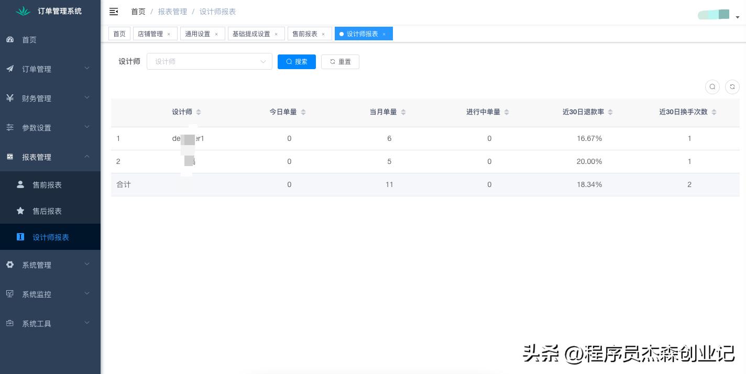Toggle sorting on the 今日单量 column
The image size is (746, 374).
click(x=303, y=112)
